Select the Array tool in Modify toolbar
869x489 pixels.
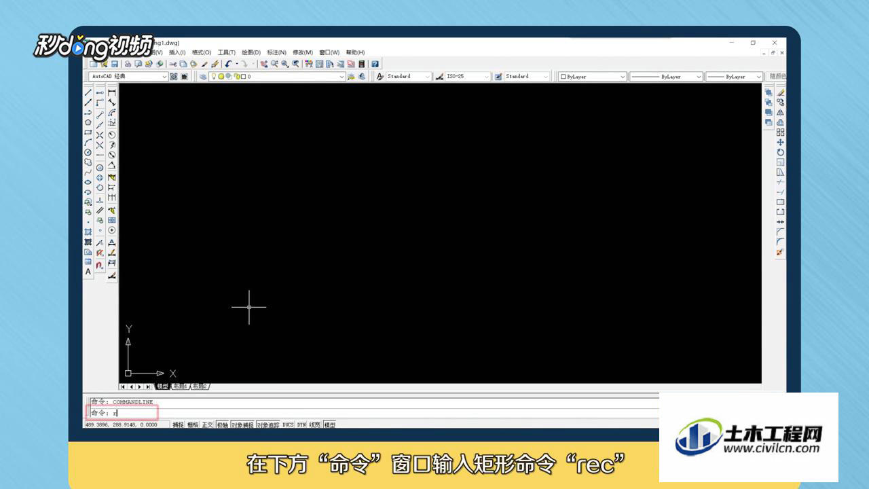point(781,132)
